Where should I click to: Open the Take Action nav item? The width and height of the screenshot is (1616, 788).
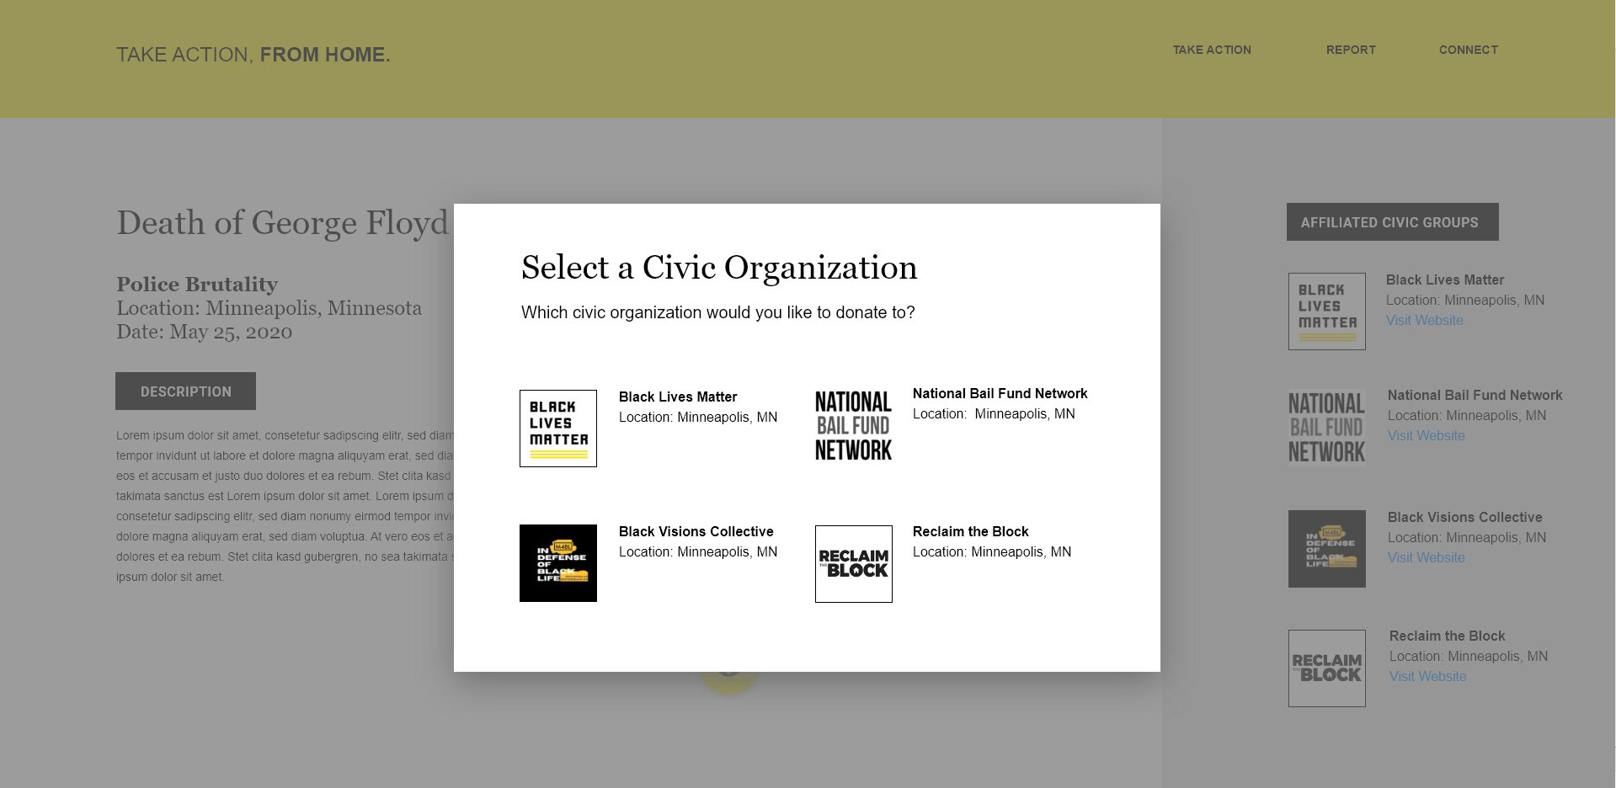point(1212,50)
